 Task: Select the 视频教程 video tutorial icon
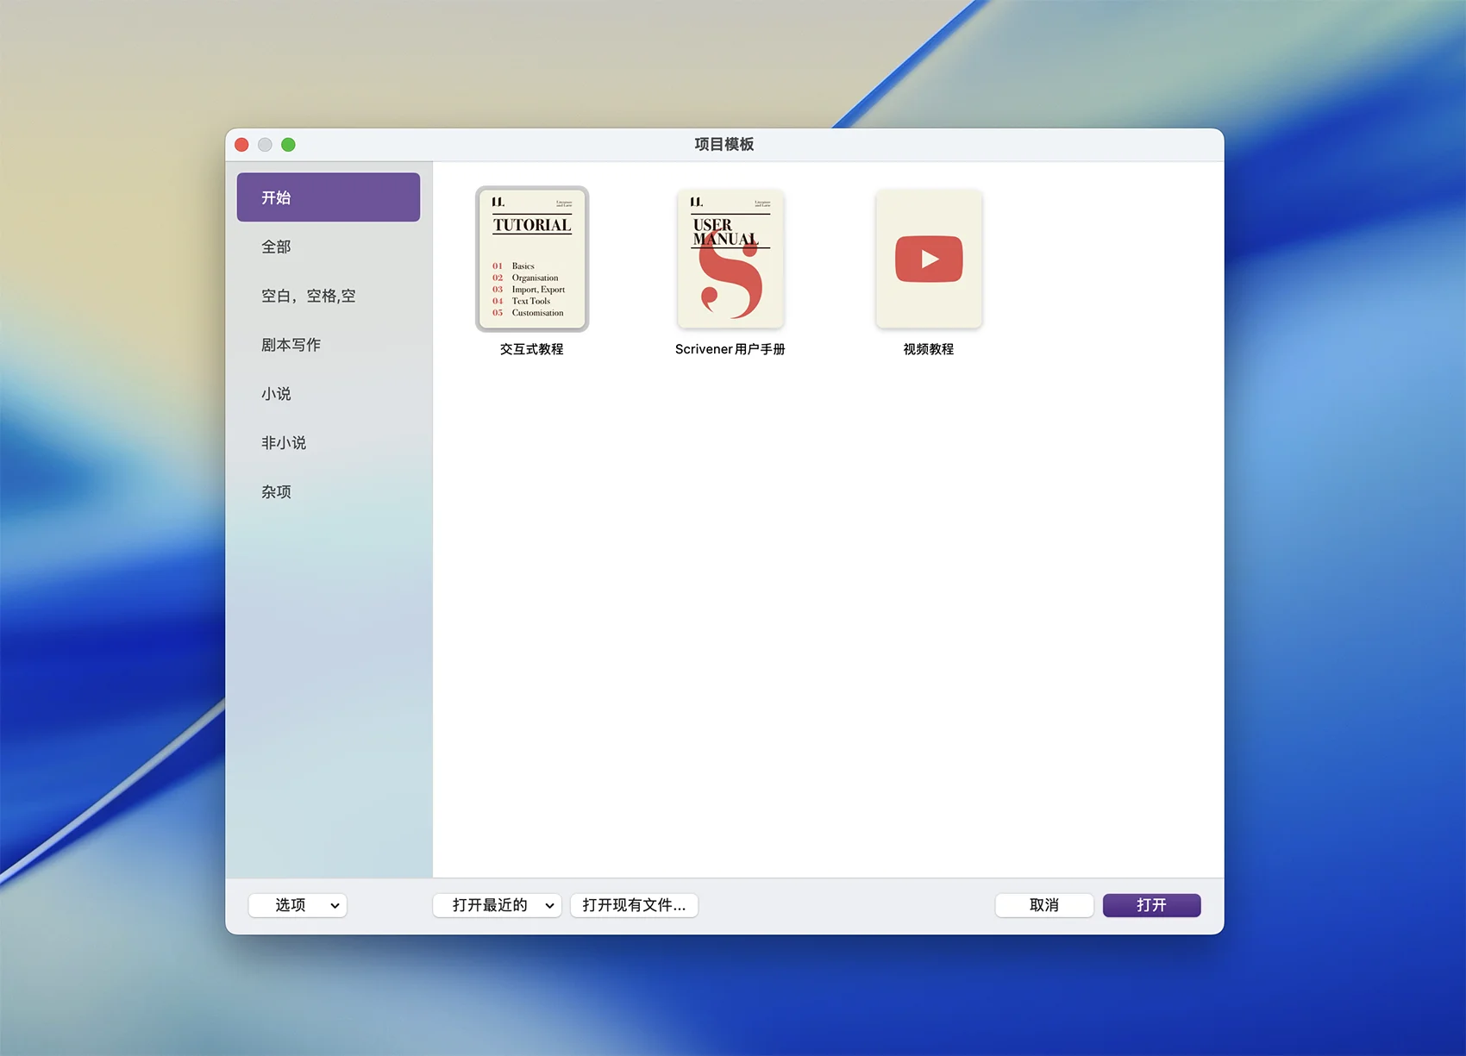pyautogui.click(x=929, y=259)
